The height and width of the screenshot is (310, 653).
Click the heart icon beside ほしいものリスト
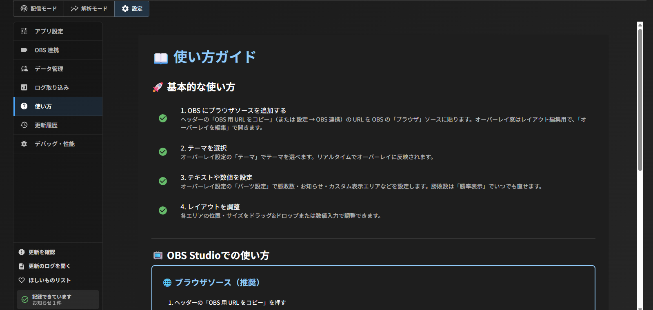(x=22, y=280)
